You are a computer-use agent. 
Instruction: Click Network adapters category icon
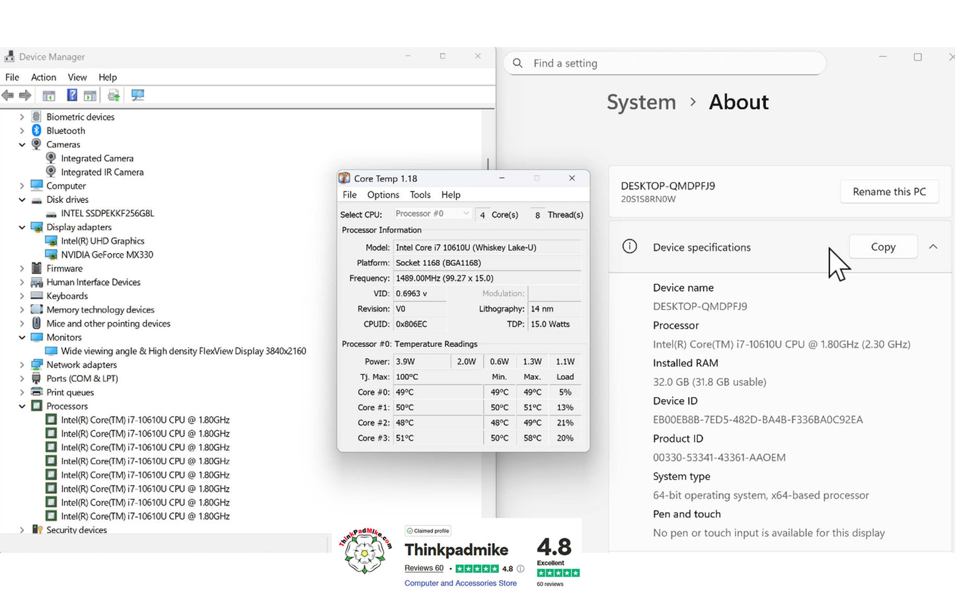[x=36, y=365]
